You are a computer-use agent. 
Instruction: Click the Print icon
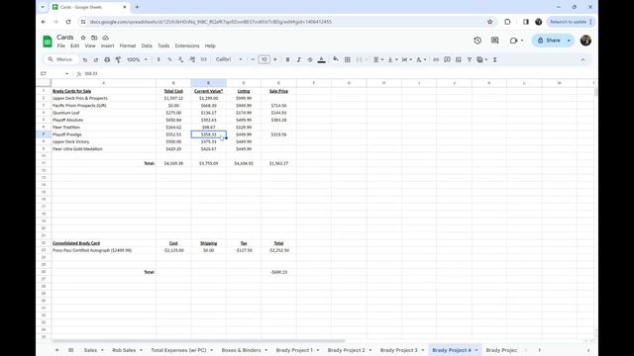click(107, 59)
